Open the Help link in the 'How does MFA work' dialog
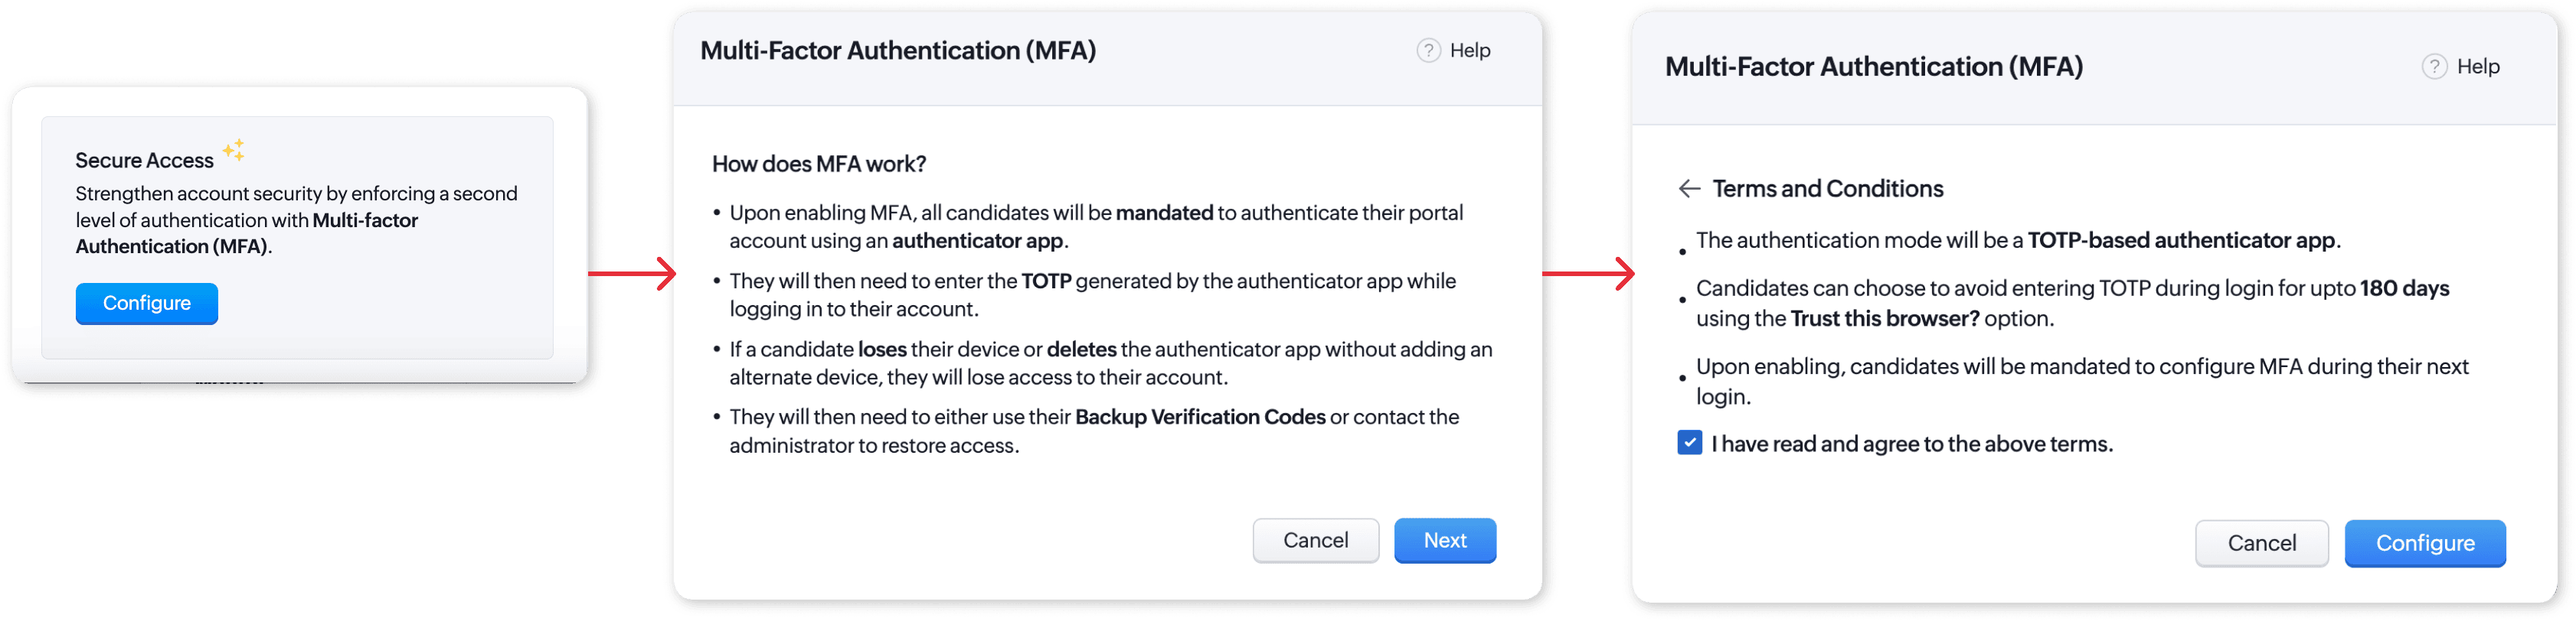Screen dimensions: 2576x621 (x=1469, y=50)
